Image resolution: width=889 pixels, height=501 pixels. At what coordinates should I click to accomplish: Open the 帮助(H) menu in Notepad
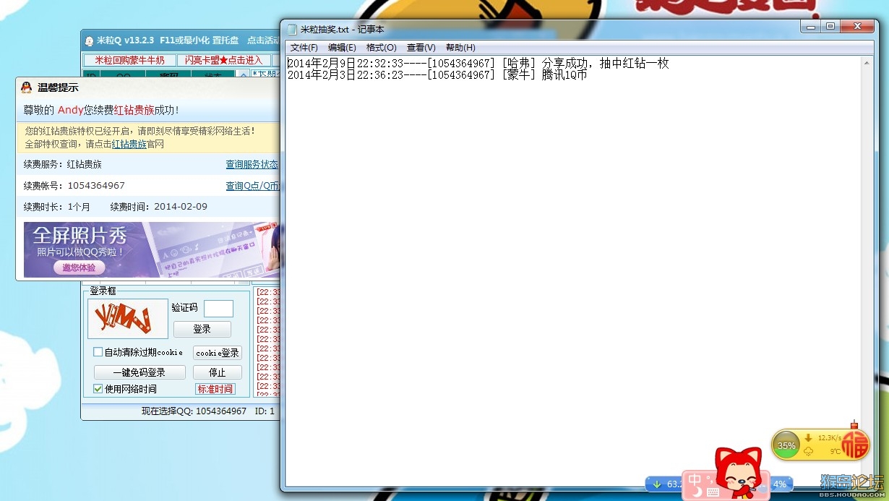460,48
